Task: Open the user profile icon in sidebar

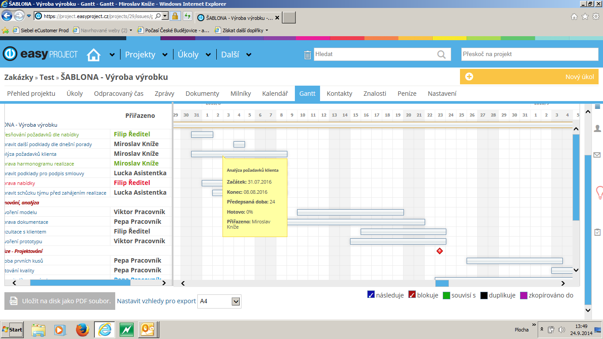Action: pyautogui.click(x=598, y=128)
